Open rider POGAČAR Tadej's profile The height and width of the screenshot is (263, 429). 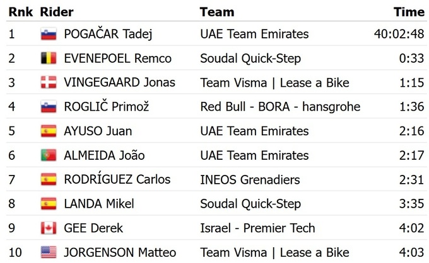[108, 34]
